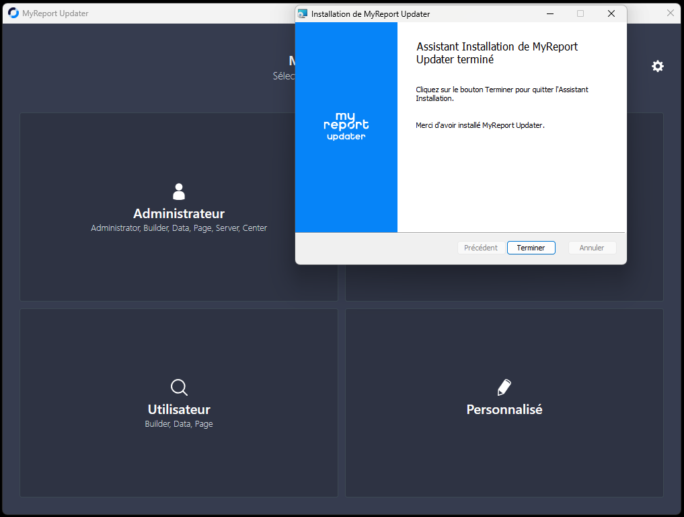Minimize the installer dialog window
Screen dimensions: 684x517
[550, 14]
